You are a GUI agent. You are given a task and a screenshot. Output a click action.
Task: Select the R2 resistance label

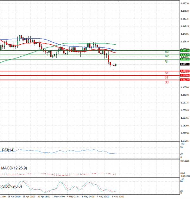click(x=166, y=56)
